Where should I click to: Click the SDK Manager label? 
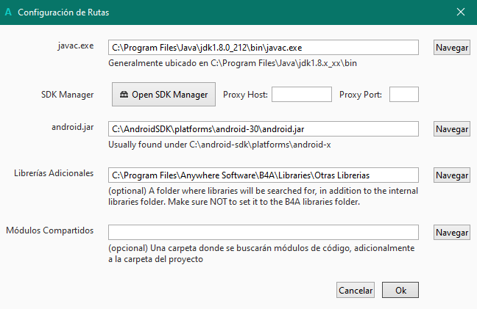point(67,95)
